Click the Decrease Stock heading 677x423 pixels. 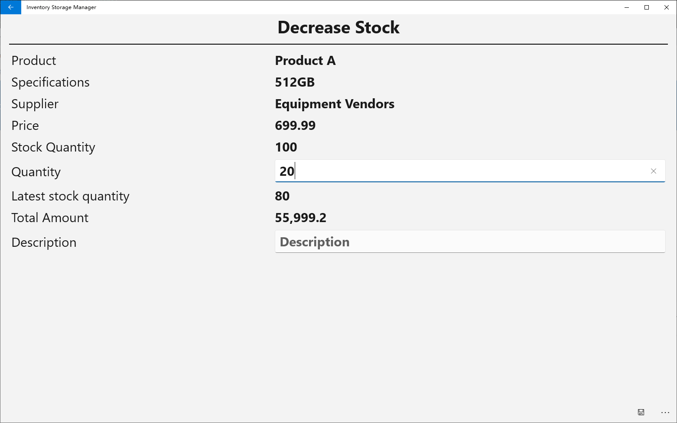coord(338,27)
